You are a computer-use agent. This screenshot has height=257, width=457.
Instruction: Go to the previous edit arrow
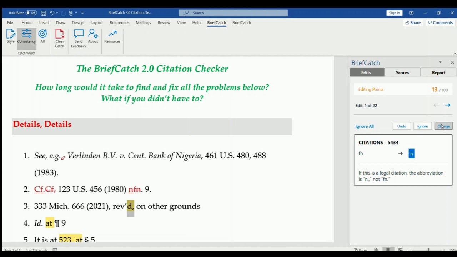point(436,105)
